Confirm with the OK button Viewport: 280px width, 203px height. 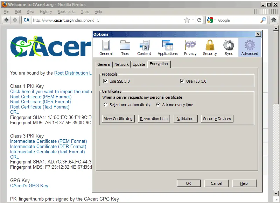pos(189,183)
